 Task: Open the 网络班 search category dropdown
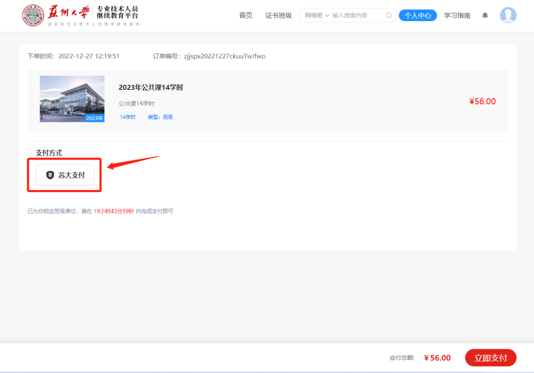pos(316,15)
